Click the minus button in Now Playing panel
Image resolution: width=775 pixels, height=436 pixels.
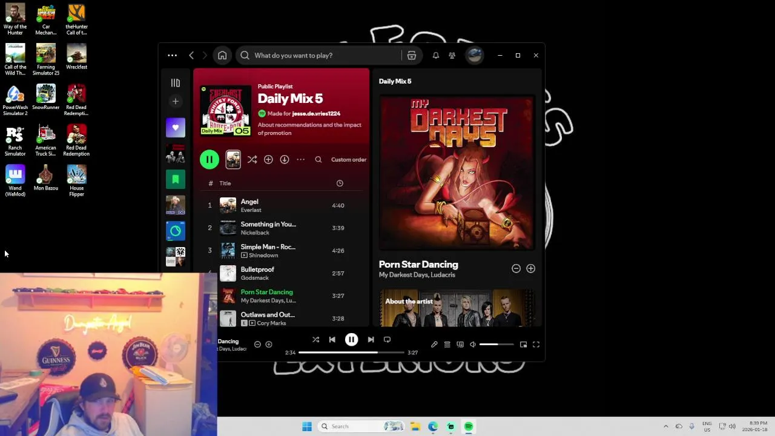tap(516, 268)
